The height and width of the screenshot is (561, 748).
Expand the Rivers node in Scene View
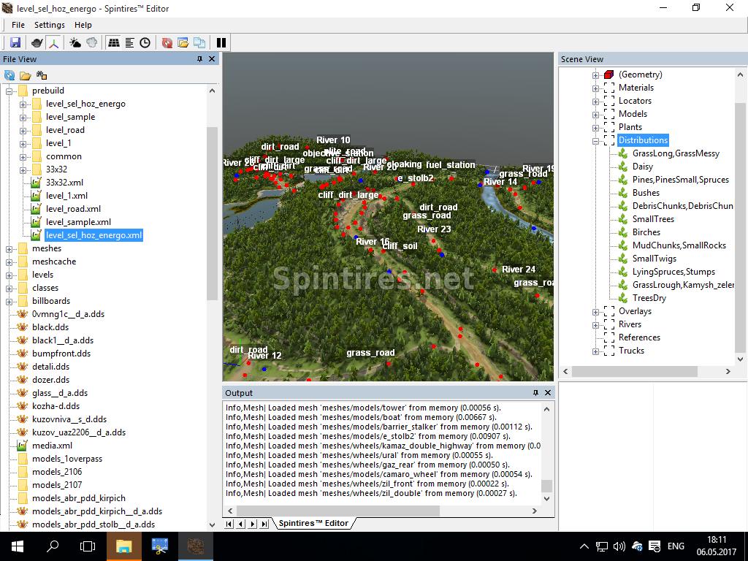pos(595,325)
